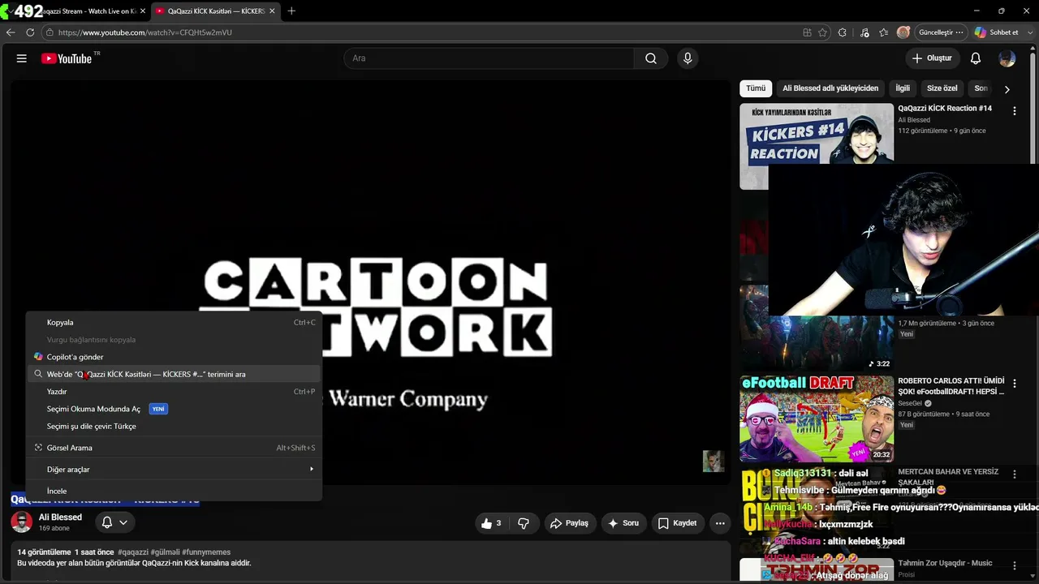Start voice search with the microphone
The height and width of the screenshot is (584, 1039).
pyautogui.click(x=688, y=58)
